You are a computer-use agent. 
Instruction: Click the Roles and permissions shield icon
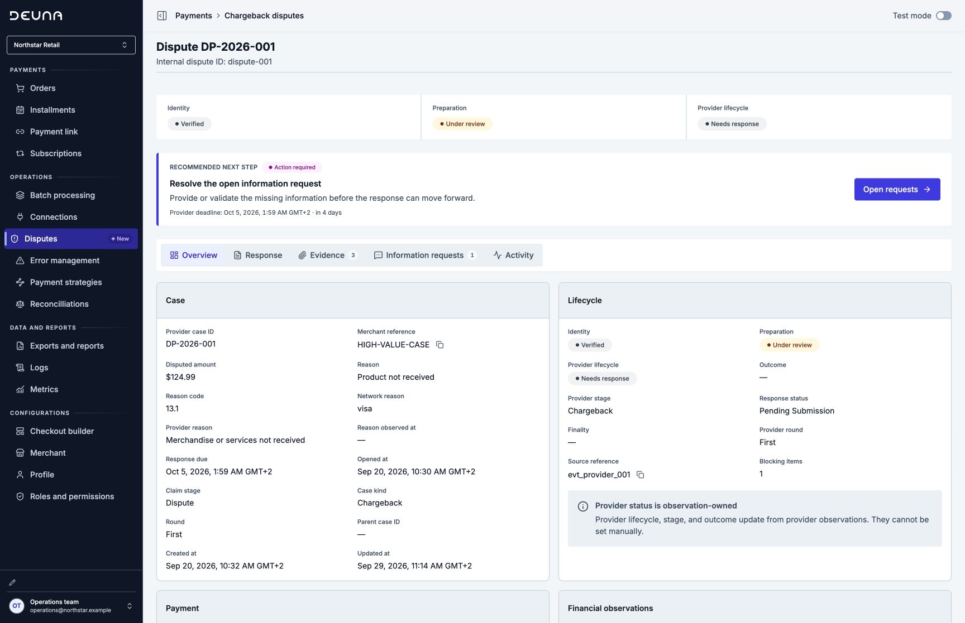click(x=20, y=496)
